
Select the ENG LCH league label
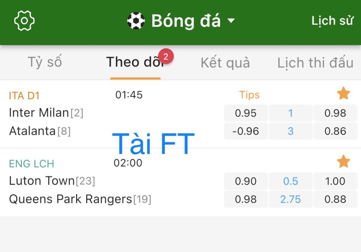pos(31,164)
